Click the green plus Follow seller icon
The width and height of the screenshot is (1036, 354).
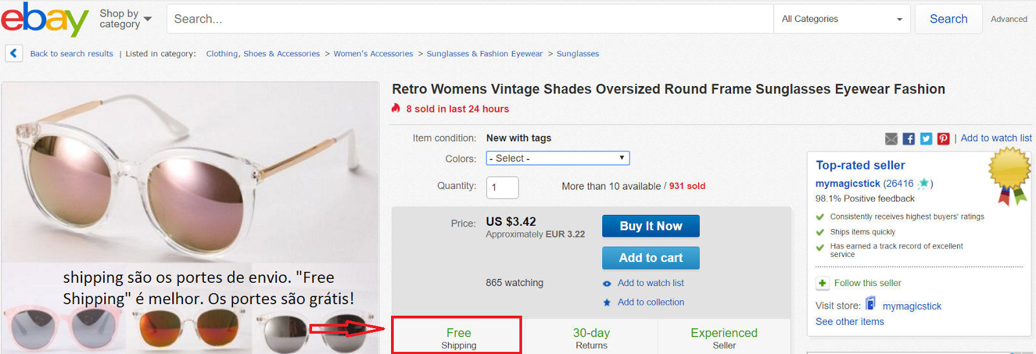pos(822,283)
